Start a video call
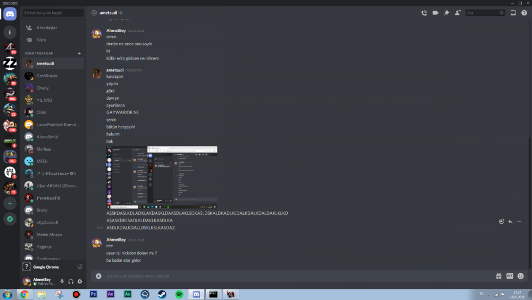Viewport: 532px width, 300px height. [x=435, y=13]
